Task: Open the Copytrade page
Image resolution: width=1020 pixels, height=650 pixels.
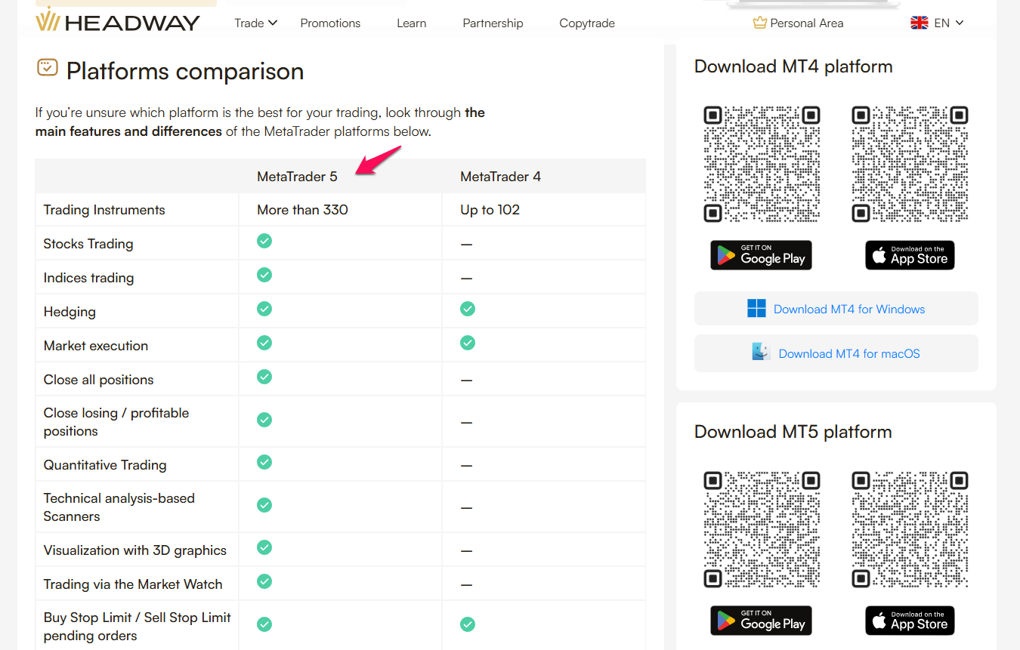Action: tap(587, 23)
